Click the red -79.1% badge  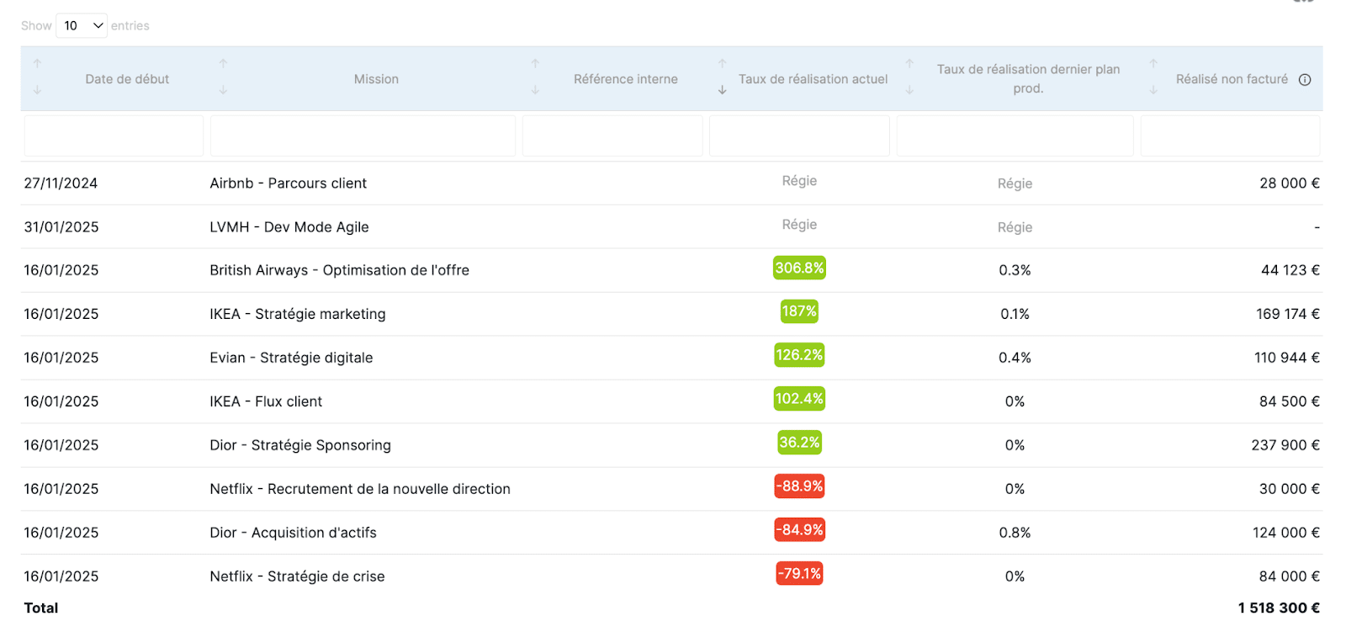pos(799,574)
